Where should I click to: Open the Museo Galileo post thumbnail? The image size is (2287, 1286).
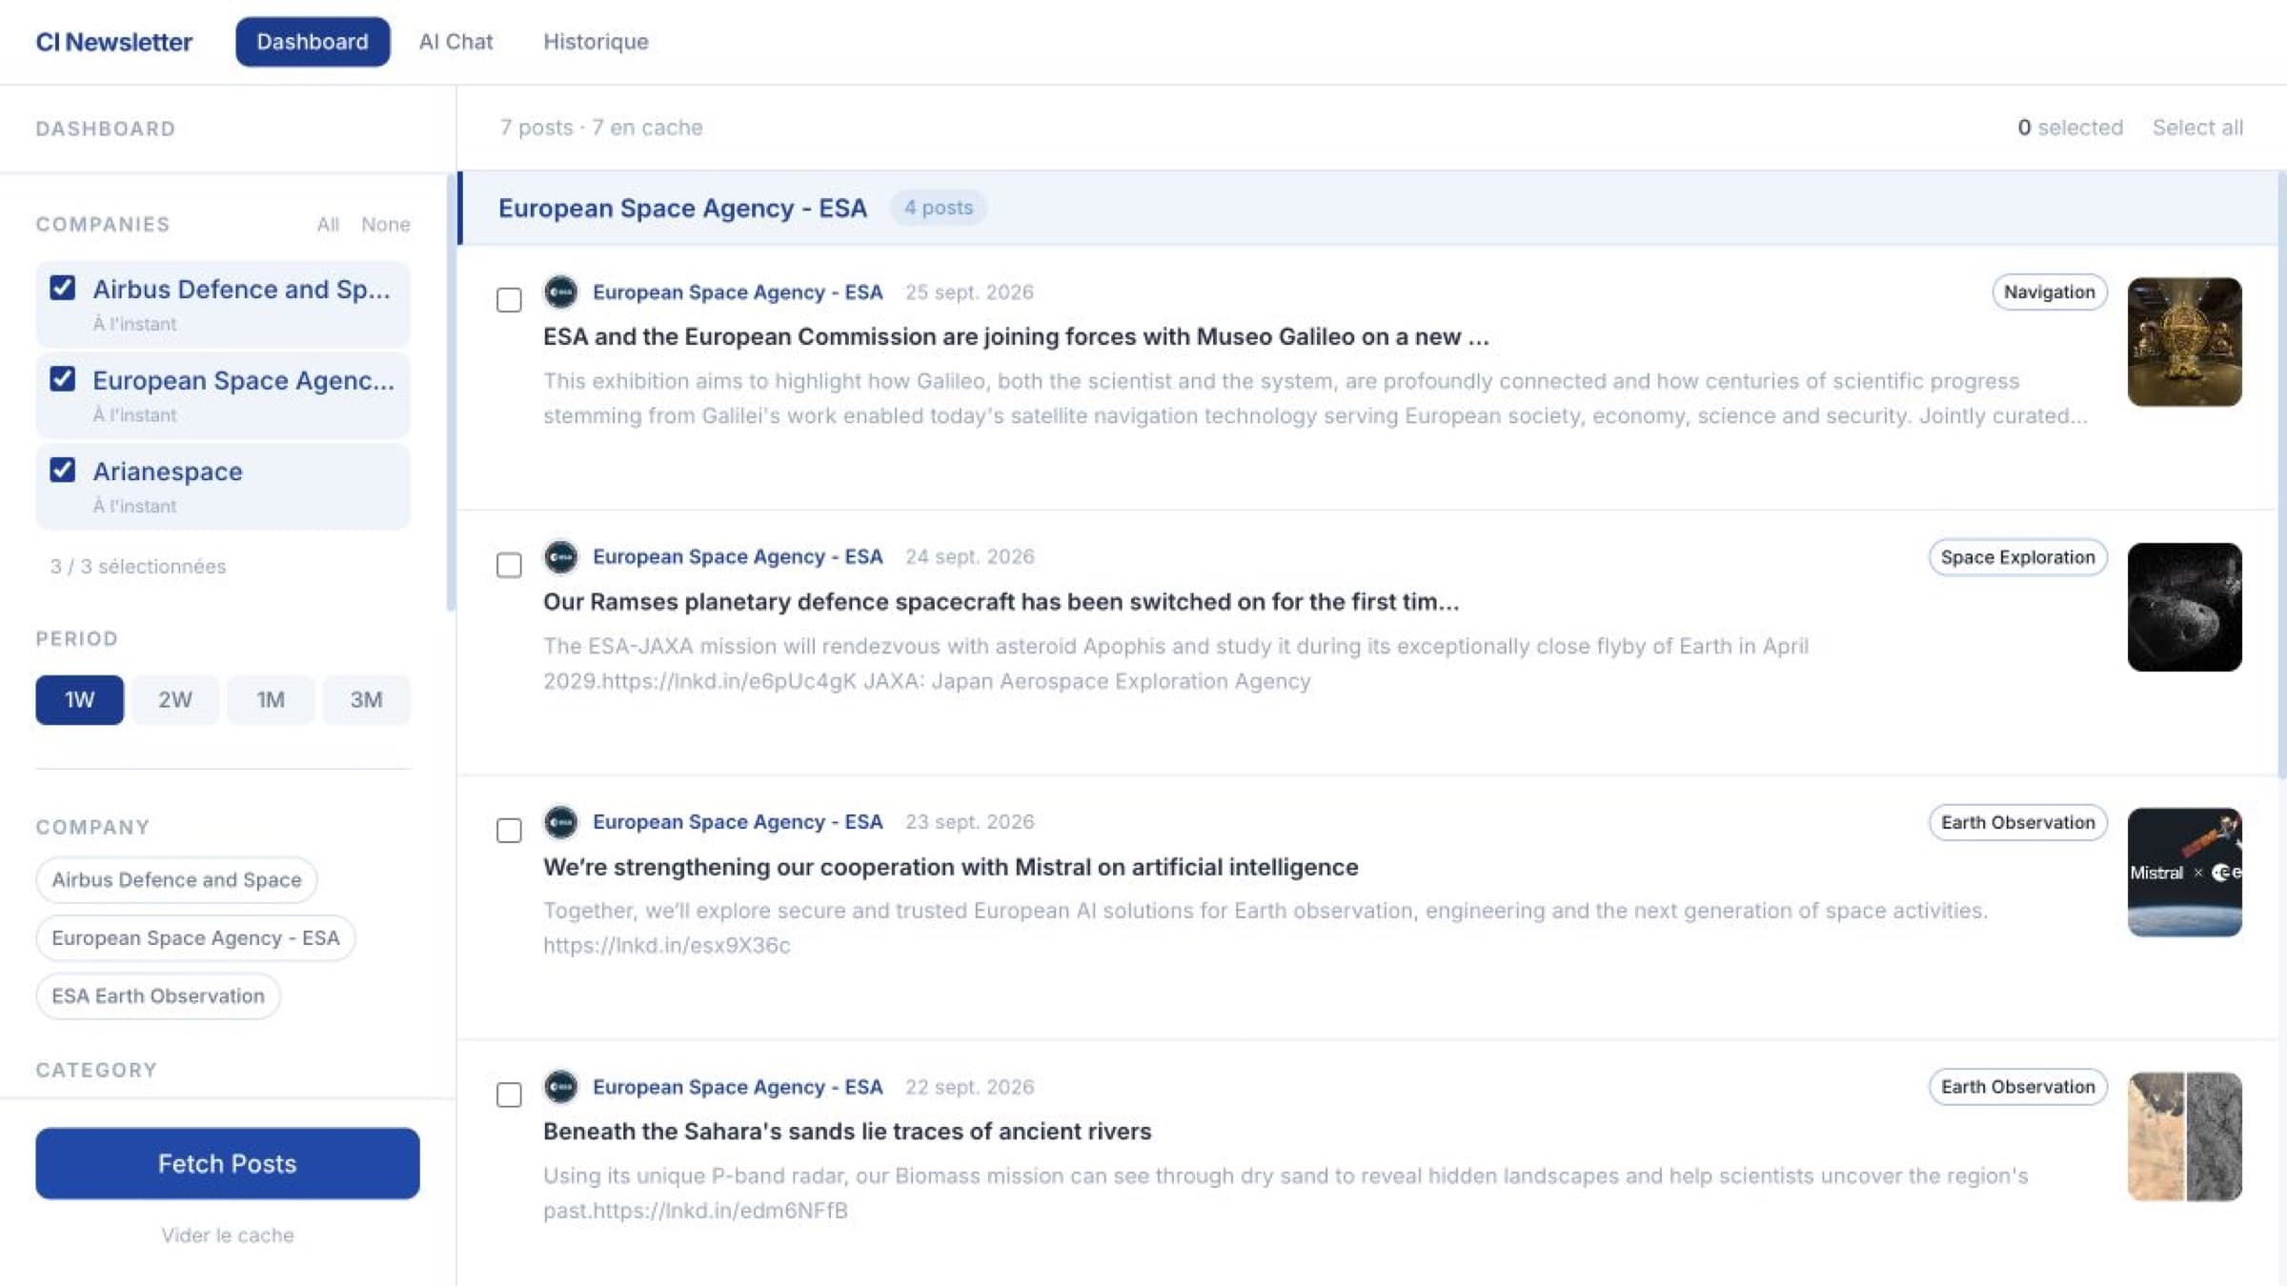point(2185,342)
